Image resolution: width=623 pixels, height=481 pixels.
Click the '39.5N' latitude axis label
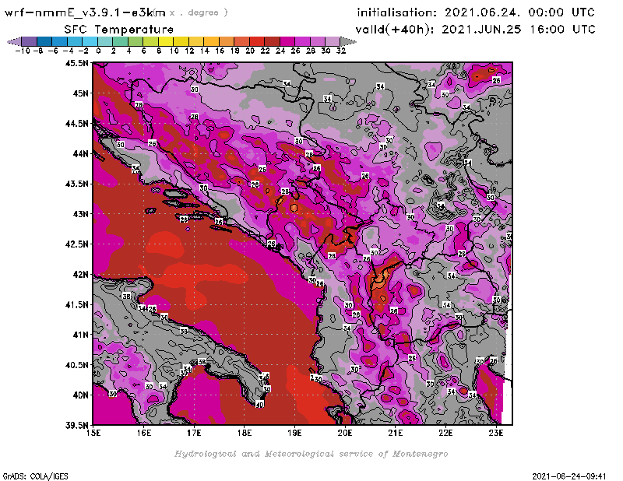tap(76, 425)
